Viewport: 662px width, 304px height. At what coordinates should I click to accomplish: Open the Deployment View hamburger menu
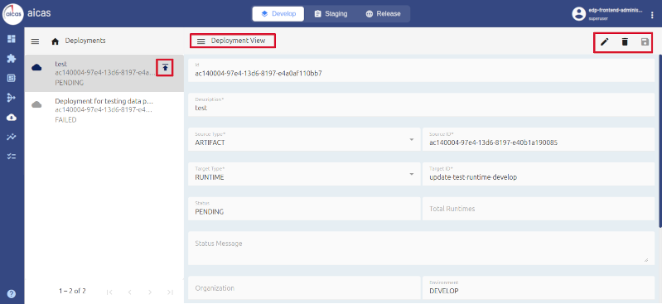tap(201, 41)
